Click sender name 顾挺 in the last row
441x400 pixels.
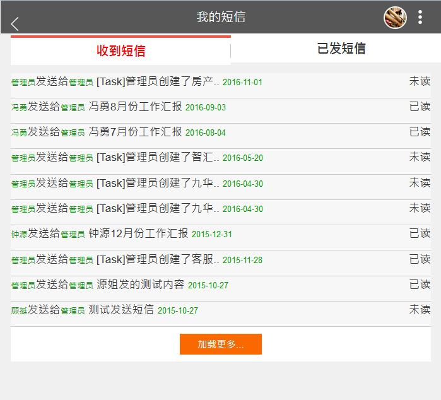point(19,311)
